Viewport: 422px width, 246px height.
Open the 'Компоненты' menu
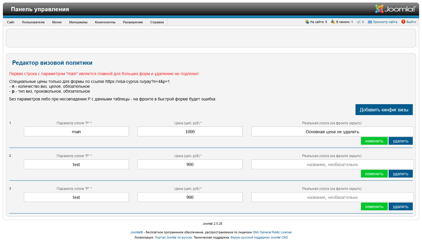click(x=105, y=22)
